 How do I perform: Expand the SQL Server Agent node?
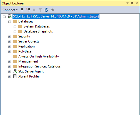point(9,72)
